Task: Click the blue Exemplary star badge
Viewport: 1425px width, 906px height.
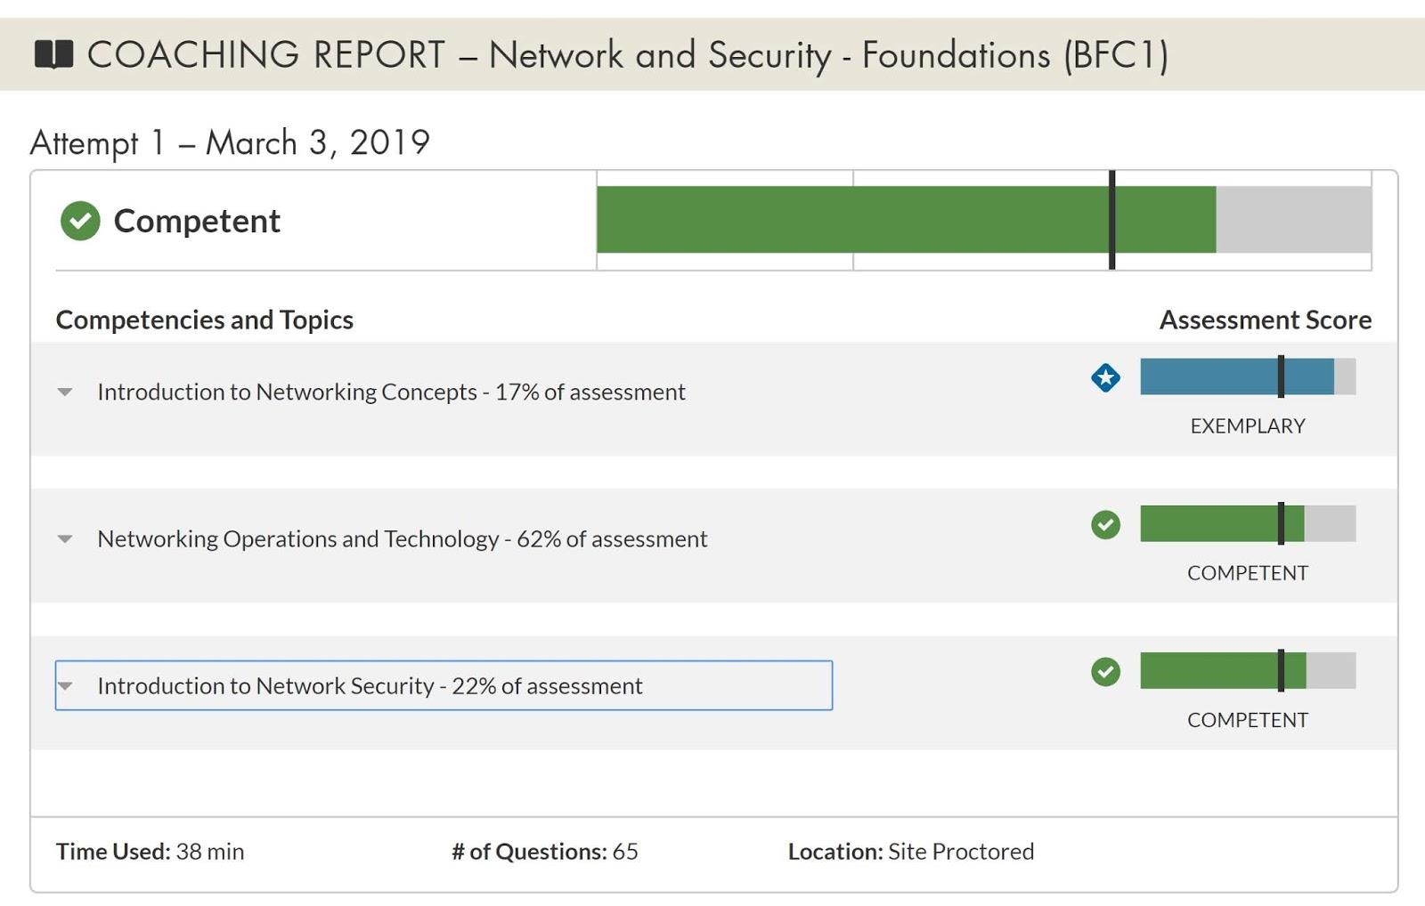Action: (x=1105, y=377)
